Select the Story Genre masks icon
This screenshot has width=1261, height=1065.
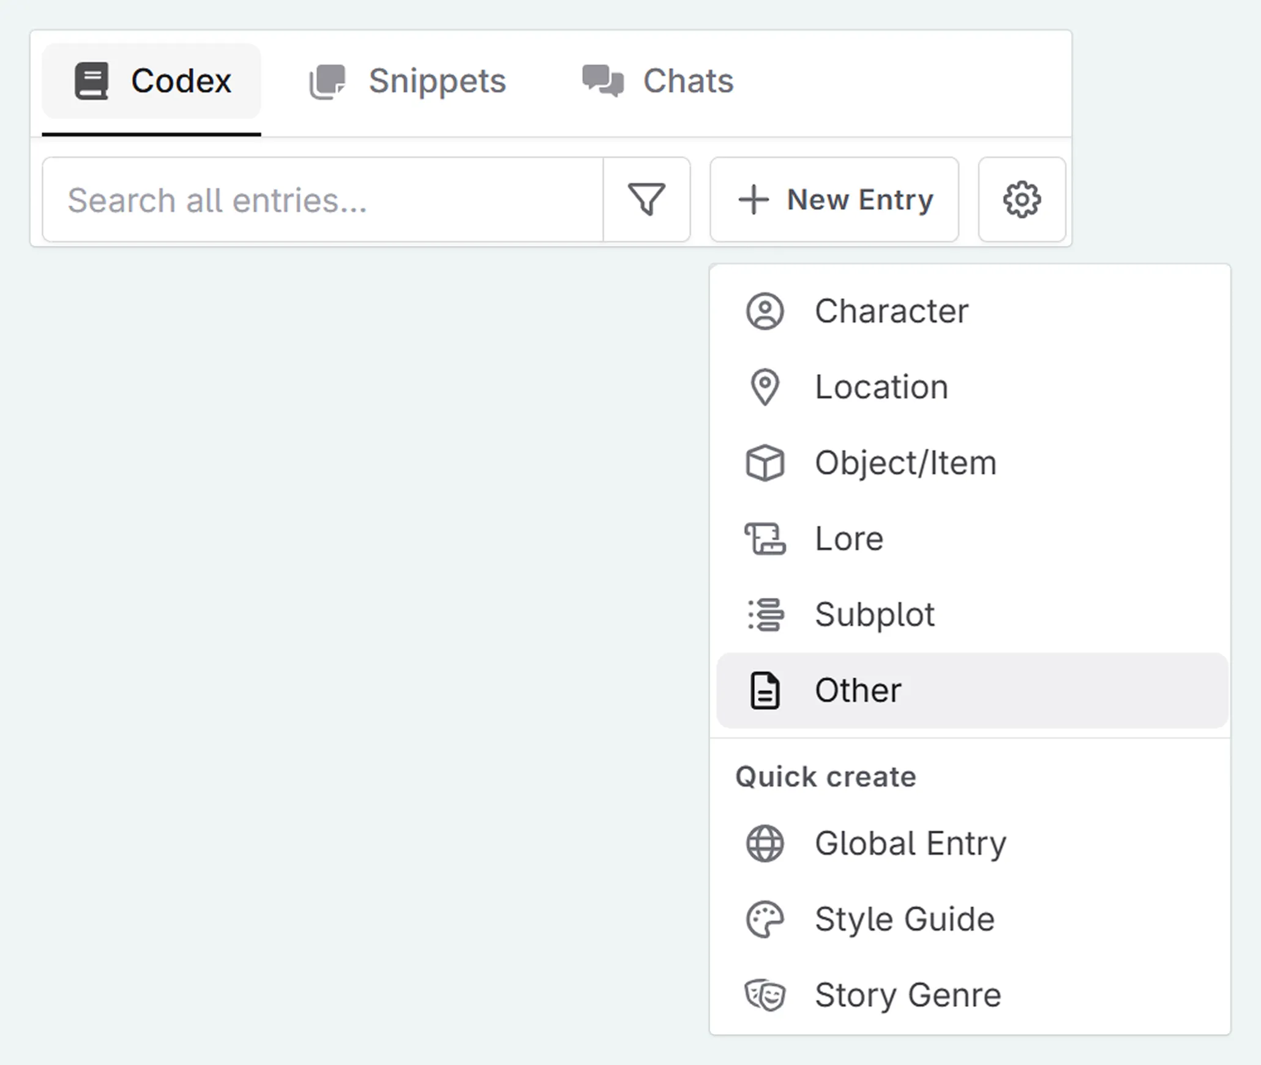(765, 995)
